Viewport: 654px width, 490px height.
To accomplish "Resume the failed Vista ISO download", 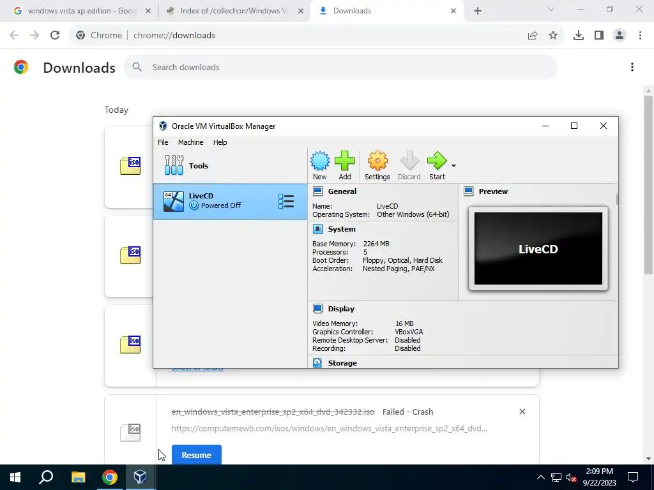I will coord(197,455).
